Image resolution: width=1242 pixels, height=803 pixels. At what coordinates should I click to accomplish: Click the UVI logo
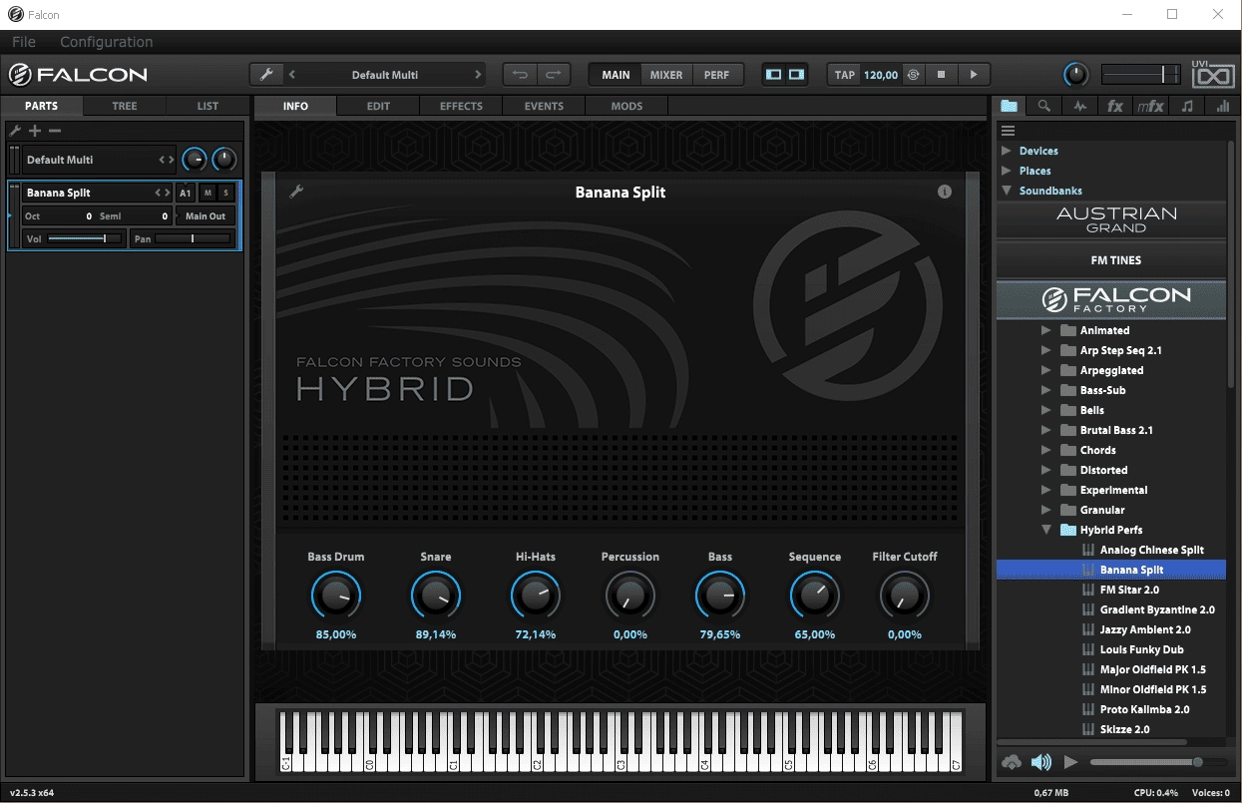pyautogui.click(x=1213, y=74)
